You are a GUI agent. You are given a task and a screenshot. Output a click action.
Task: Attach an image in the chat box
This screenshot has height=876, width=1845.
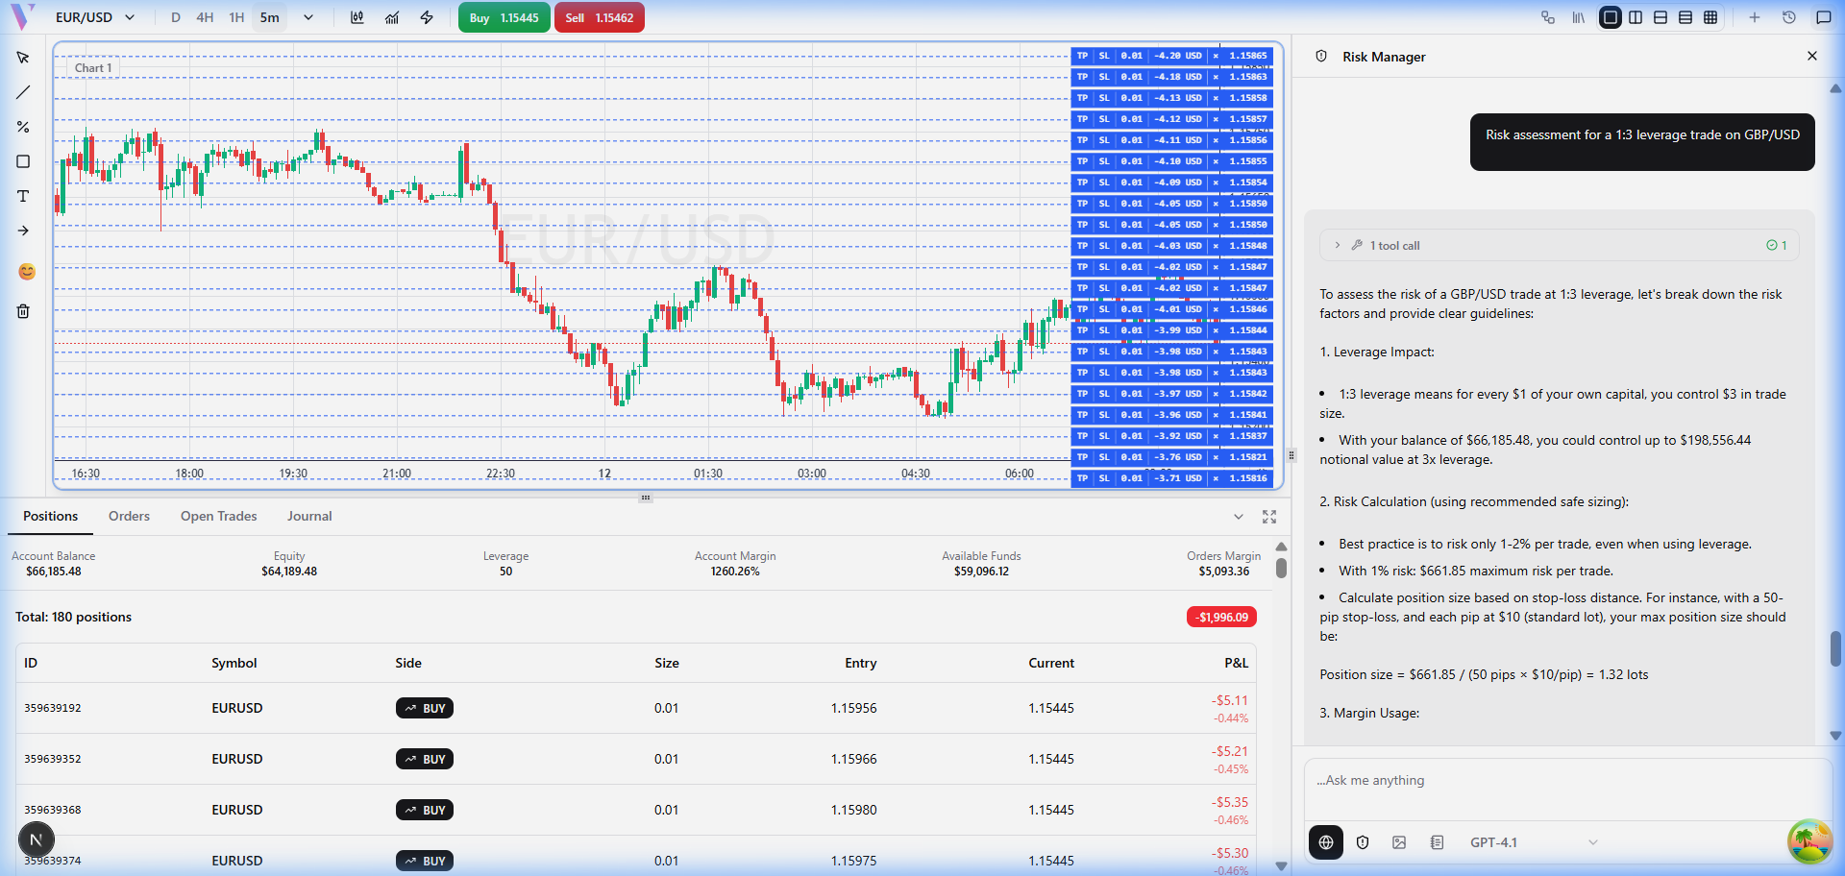(x=1399, y=842)
